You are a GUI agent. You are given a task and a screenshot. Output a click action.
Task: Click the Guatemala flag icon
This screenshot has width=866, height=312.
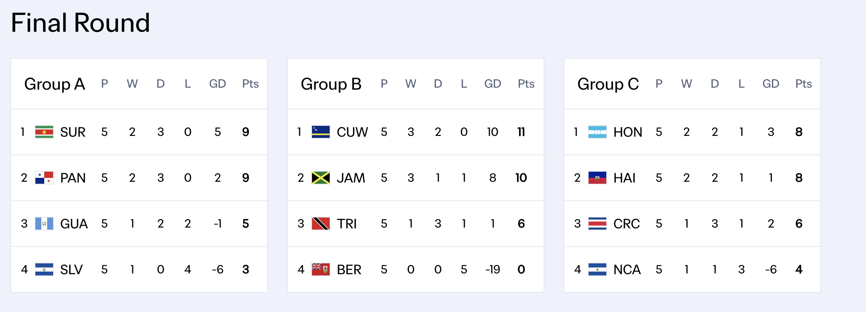coord(44,224)
